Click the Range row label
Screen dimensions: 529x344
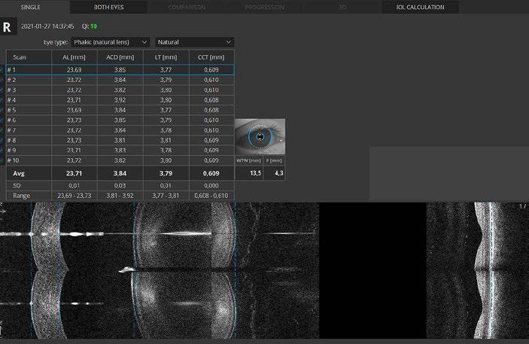coord(22,196)
